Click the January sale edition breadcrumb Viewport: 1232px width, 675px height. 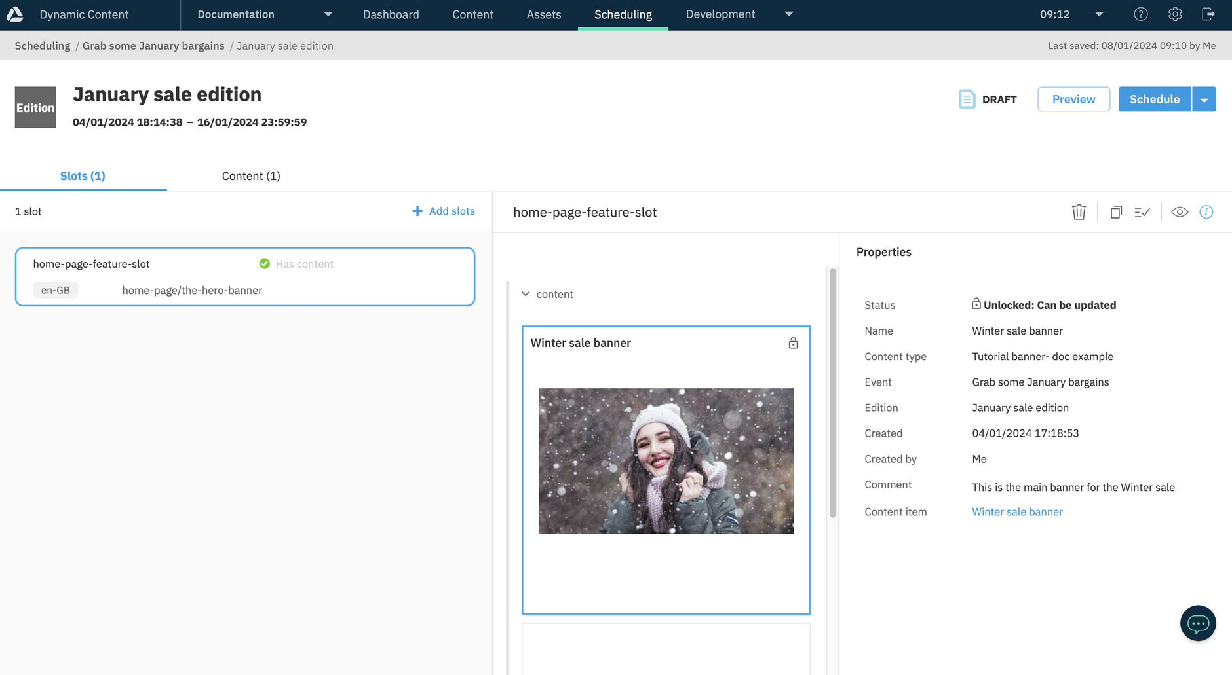284,46
